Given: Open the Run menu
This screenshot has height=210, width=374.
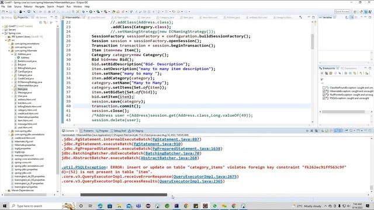Looking at the screenshot, I should [x=69, y=6].
